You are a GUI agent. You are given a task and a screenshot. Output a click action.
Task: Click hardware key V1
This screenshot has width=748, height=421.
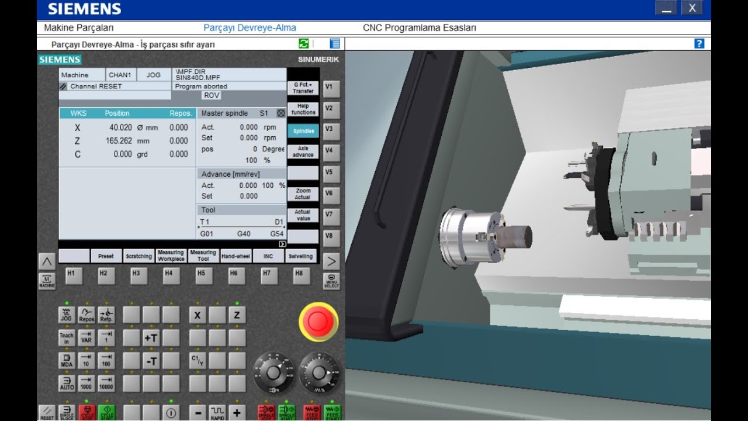pos(331,89)
